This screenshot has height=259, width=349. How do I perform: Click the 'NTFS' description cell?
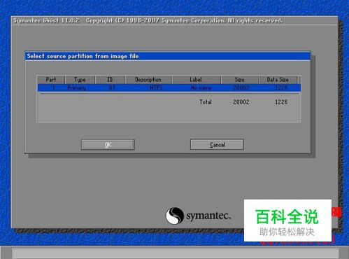pyautogui.click(x=156, y=87)
